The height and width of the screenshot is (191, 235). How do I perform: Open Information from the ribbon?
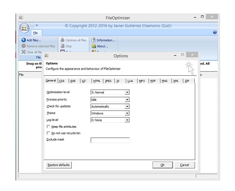tap(103, 40)
